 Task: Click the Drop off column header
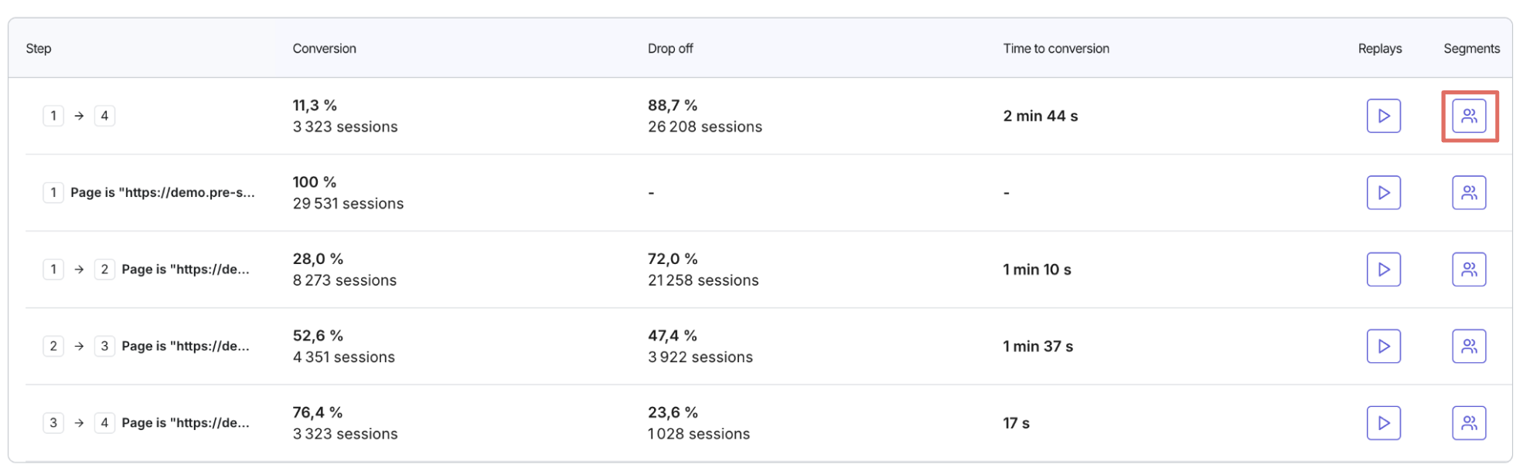[670, 49]
